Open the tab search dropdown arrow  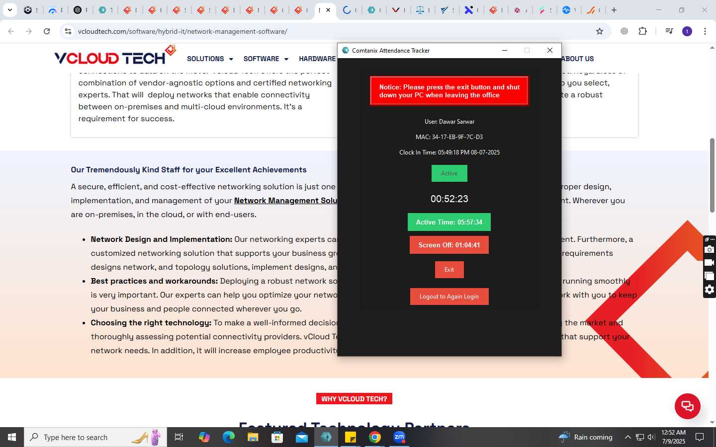point(9,10)
